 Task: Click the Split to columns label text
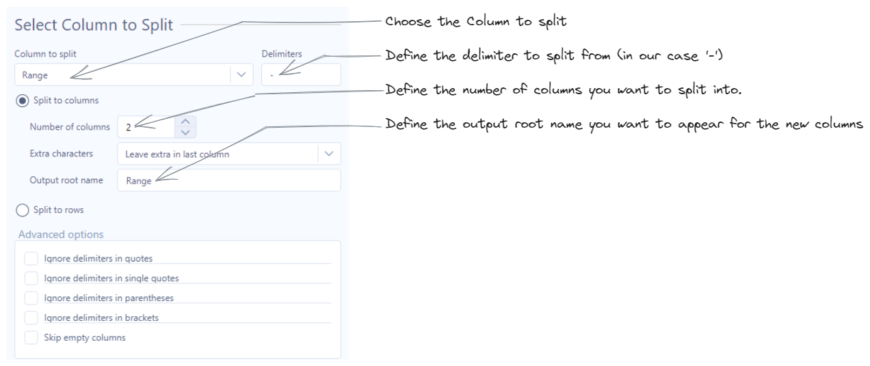[66, 100]
